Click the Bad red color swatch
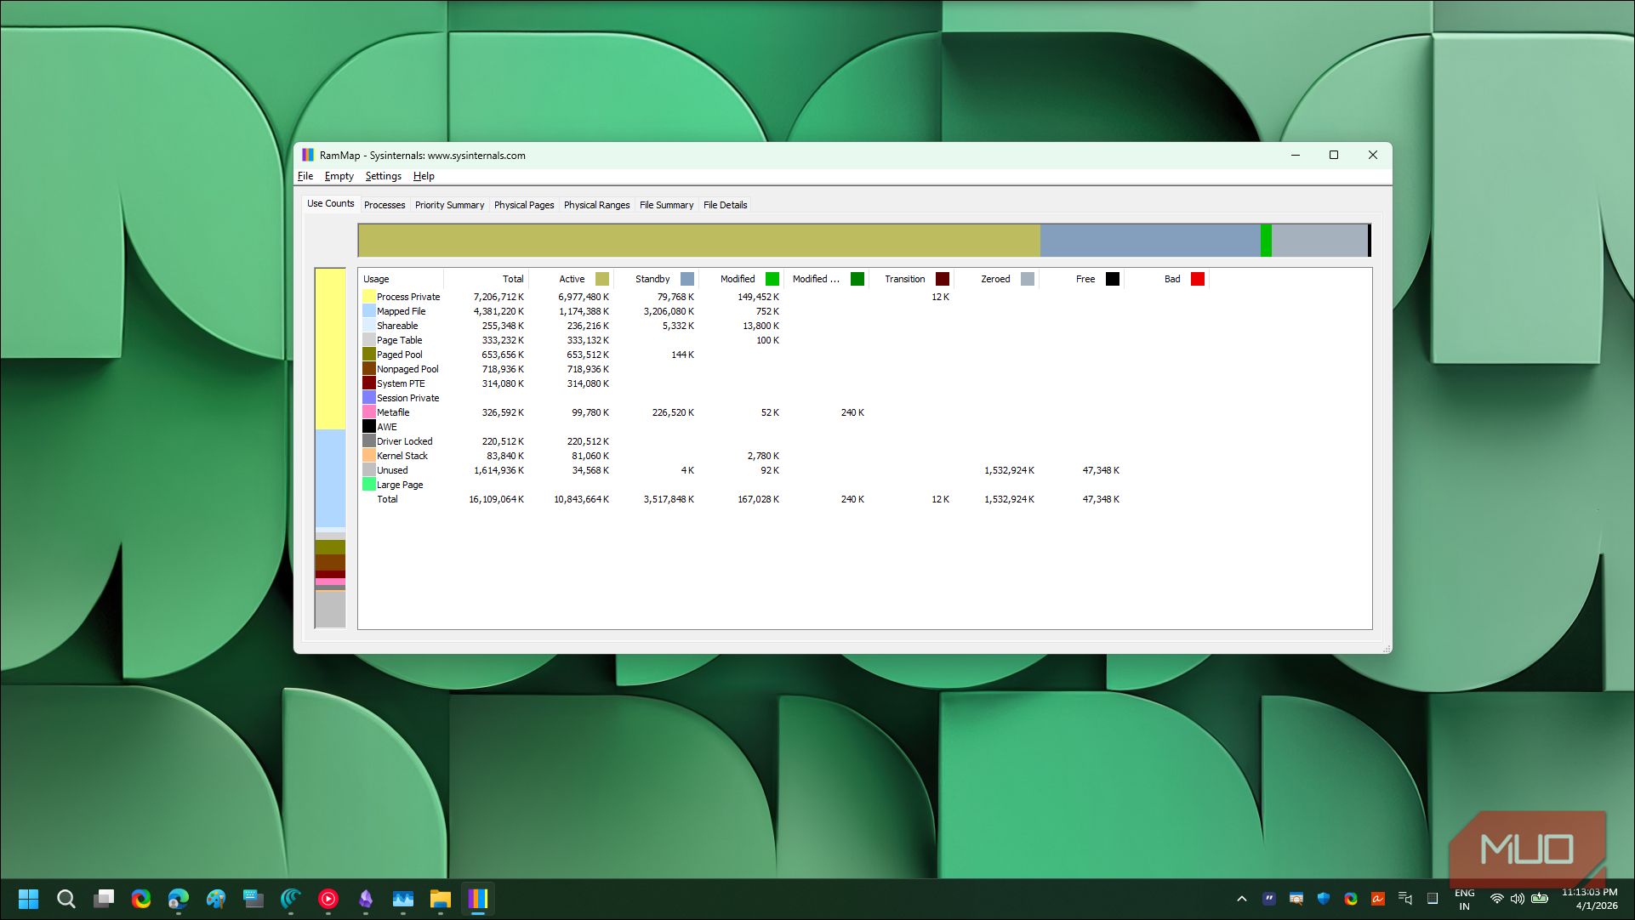 [x=1198, y=279]
